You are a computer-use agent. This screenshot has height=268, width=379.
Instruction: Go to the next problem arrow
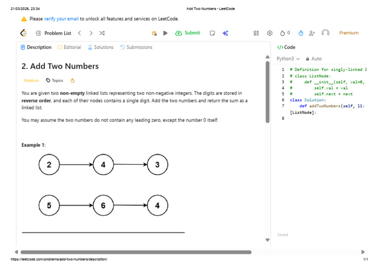coord(91,33)
